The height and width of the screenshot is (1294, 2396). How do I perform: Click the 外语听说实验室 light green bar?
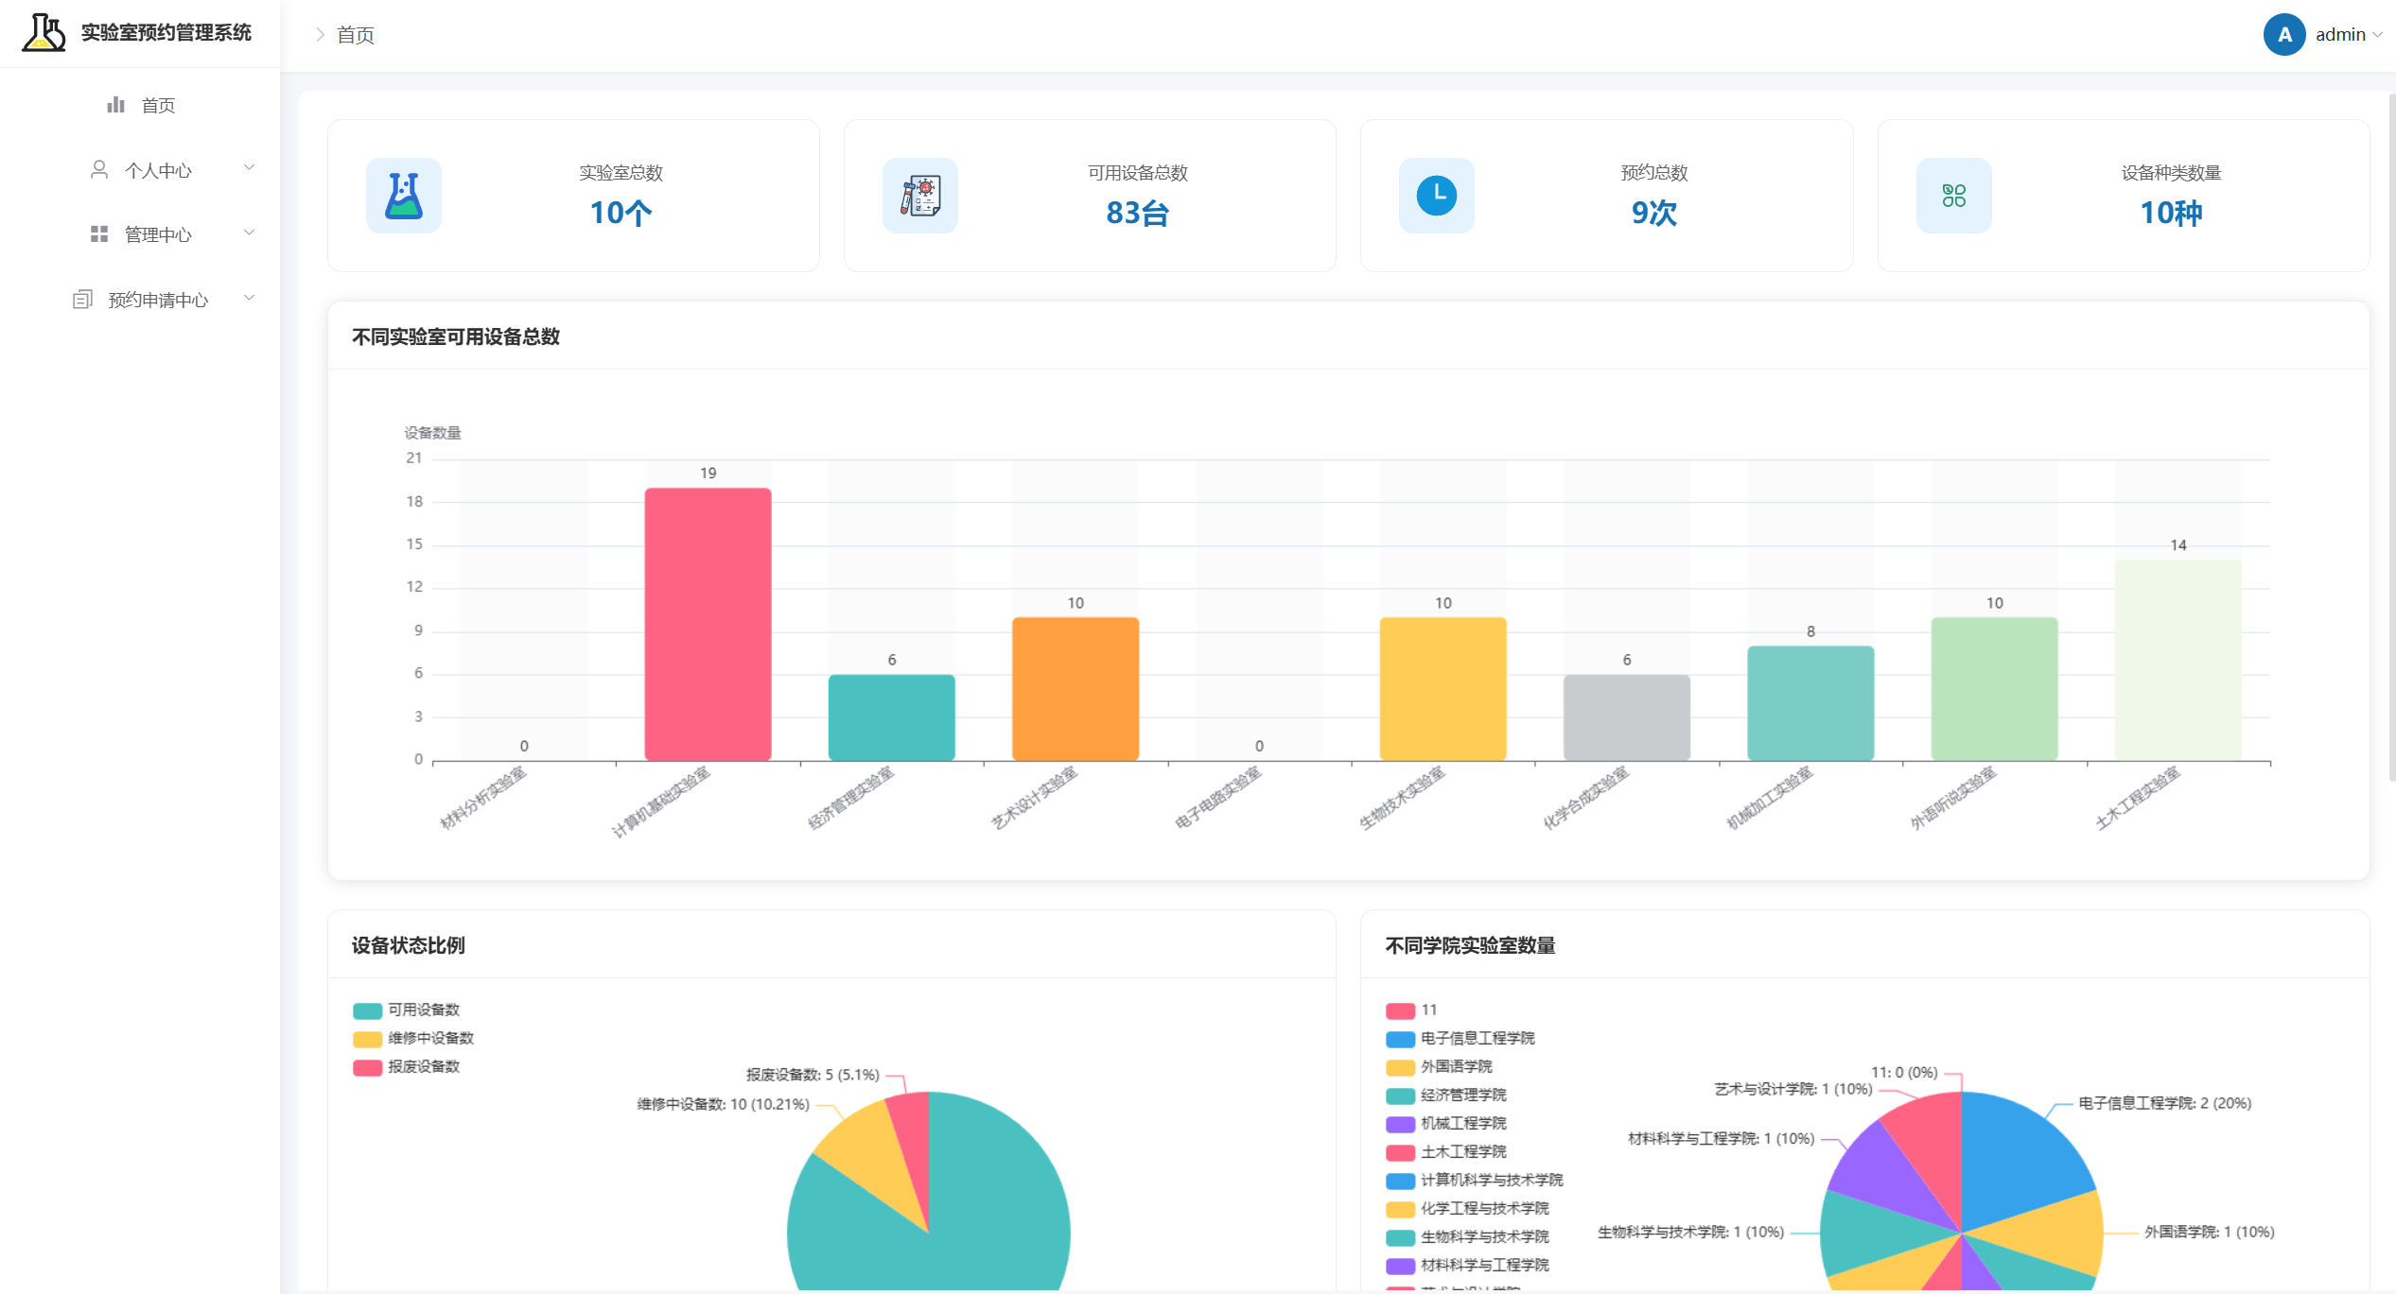click(1995, 689)
